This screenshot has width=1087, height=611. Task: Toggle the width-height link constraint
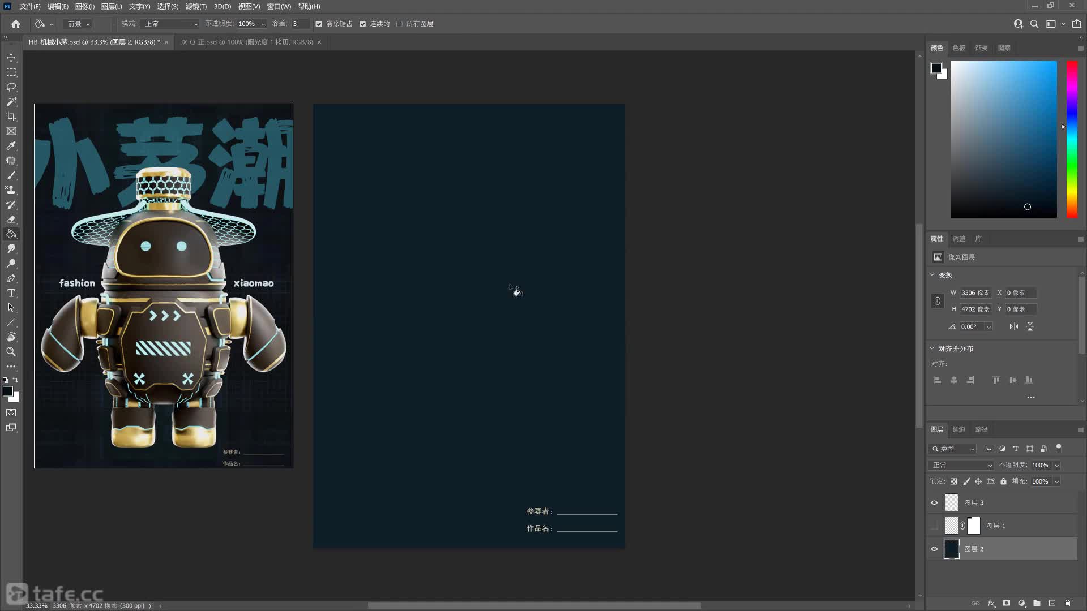(938, 301)
